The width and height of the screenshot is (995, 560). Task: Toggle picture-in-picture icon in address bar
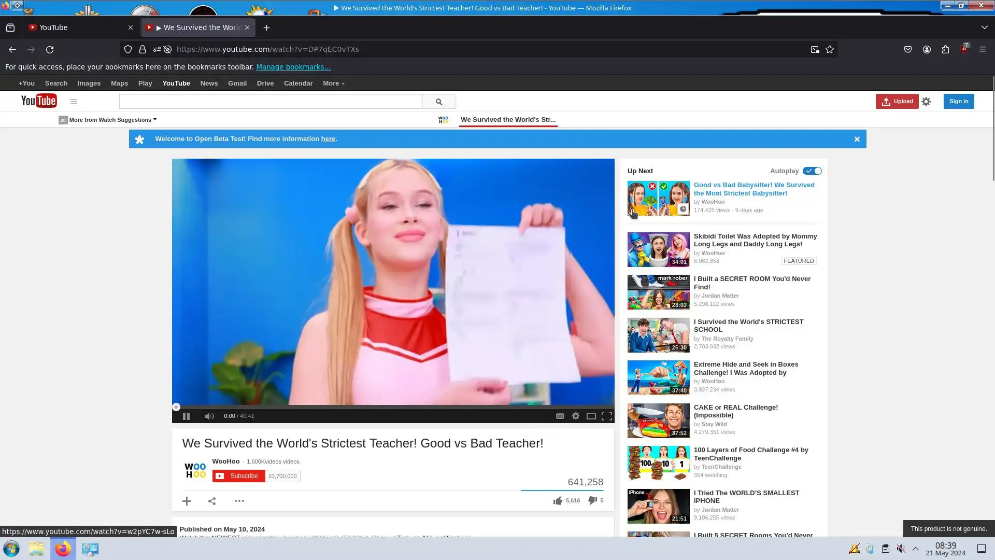click(815, 50)
